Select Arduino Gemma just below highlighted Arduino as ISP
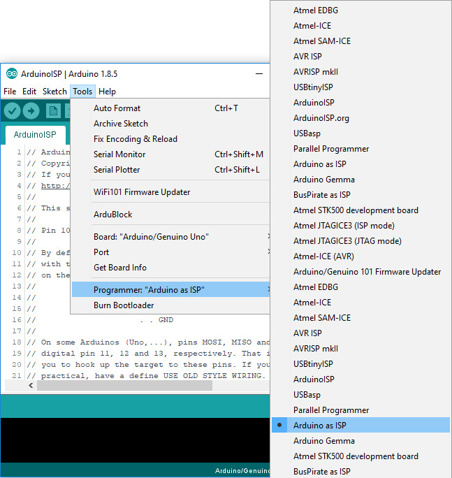 [360, 441]
